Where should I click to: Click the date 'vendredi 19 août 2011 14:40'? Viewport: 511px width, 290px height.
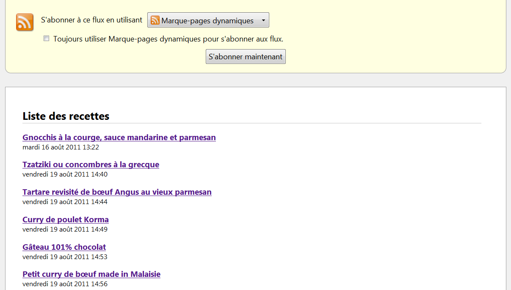point(65,174)
